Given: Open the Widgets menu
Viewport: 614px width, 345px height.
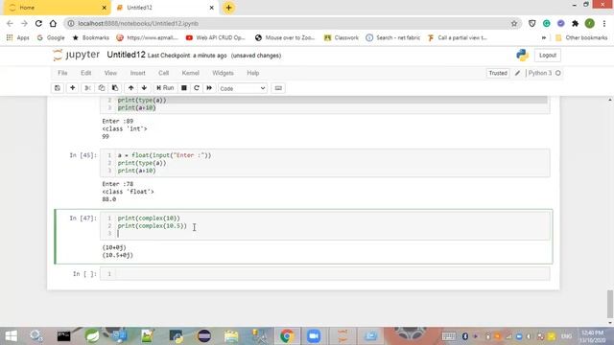Looking at the screenshot, I should coord(223,73).
